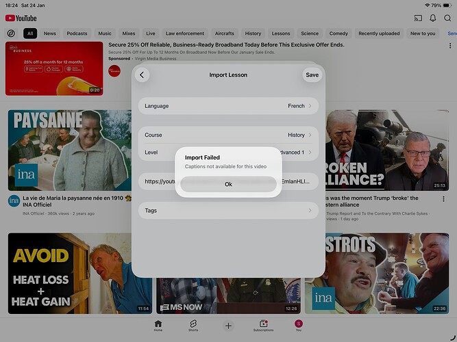457x342 pixels.
Task: Open the explore compass icon
Action: 11,33
